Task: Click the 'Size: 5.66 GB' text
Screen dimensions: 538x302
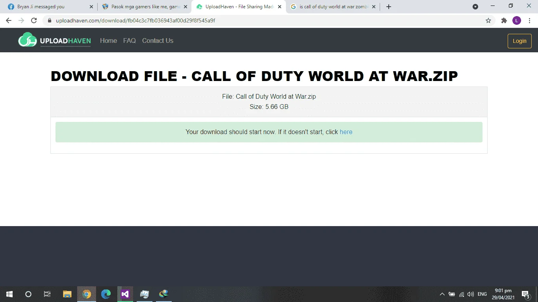Action: pyautogui.click(x=269, y=107)
